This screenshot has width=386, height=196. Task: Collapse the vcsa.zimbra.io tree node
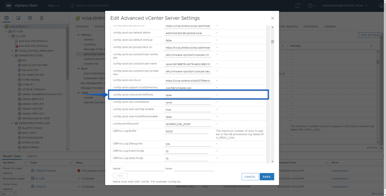tap(3, 27)
